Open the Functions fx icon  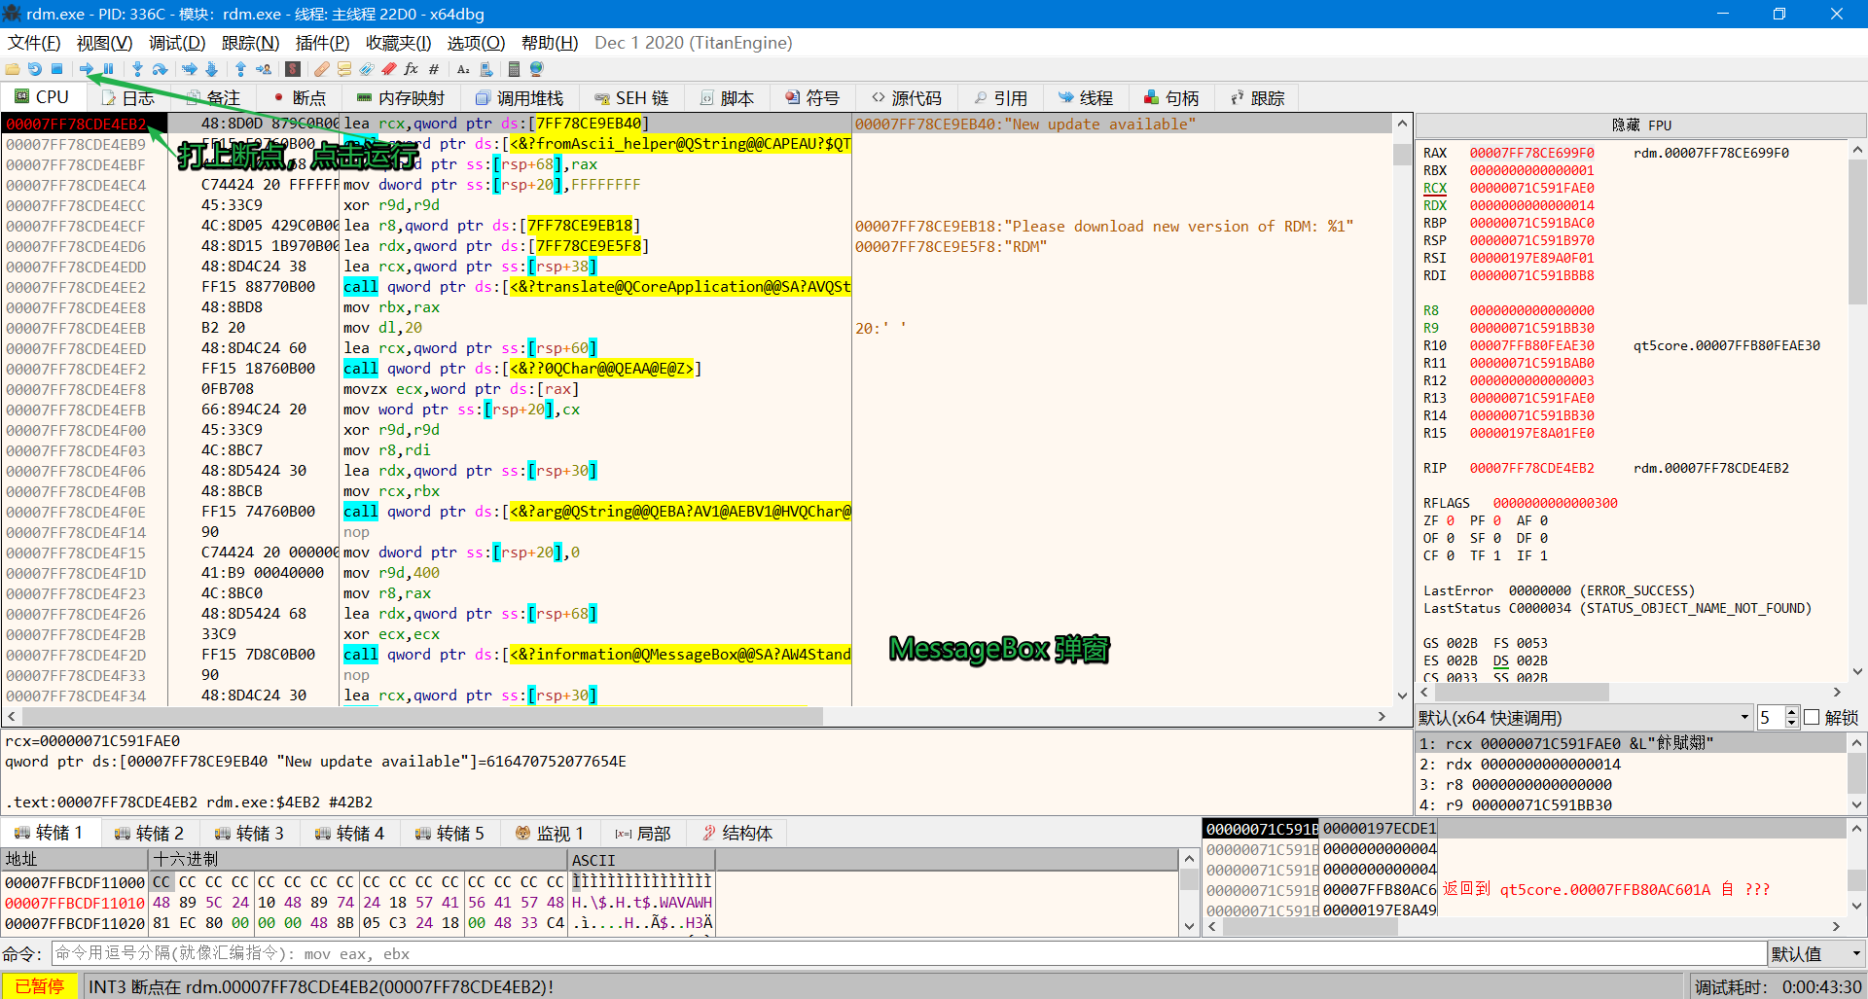(x=412, y=69)
